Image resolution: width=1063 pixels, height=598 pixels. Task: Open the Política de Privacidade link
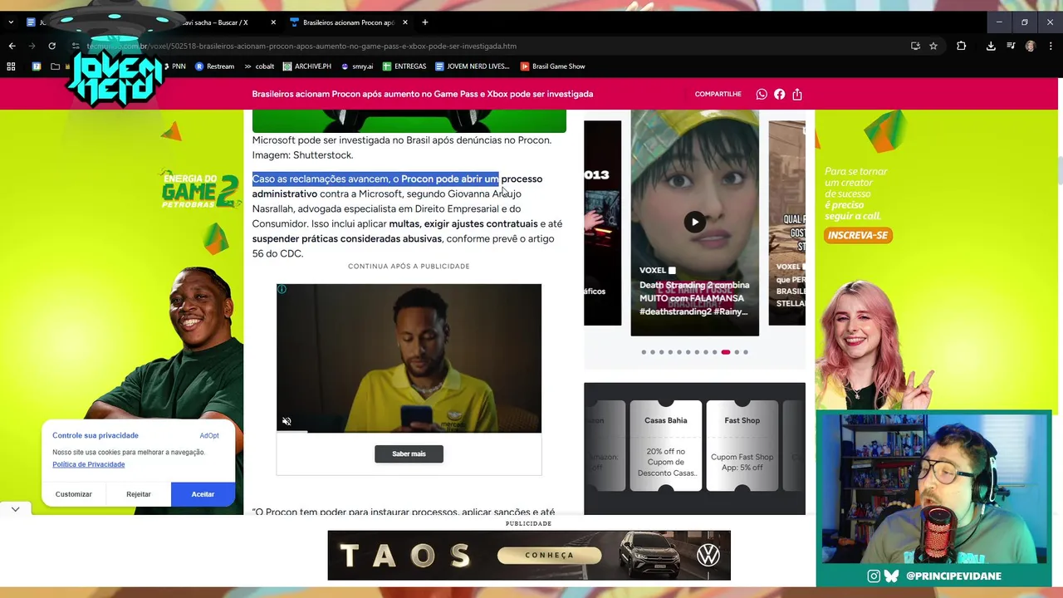[x=89, y=464]
